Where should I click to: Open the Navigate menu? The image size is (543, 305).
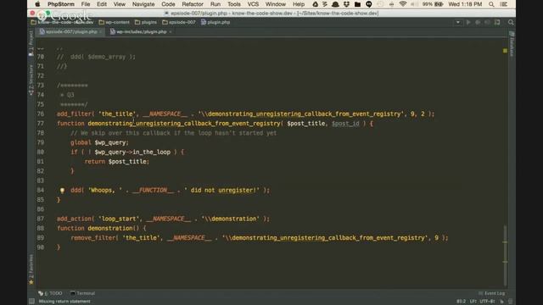(x=143, y=4)
